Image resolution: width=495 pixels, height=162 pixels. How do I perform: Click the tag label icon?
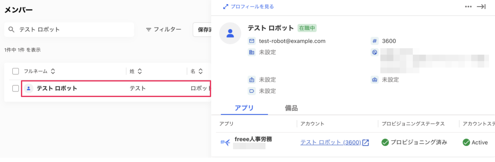coord(252,91)
